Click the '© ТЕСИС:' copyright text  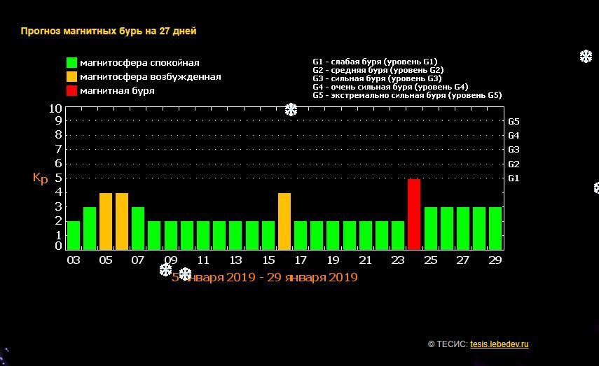[448, 344]
